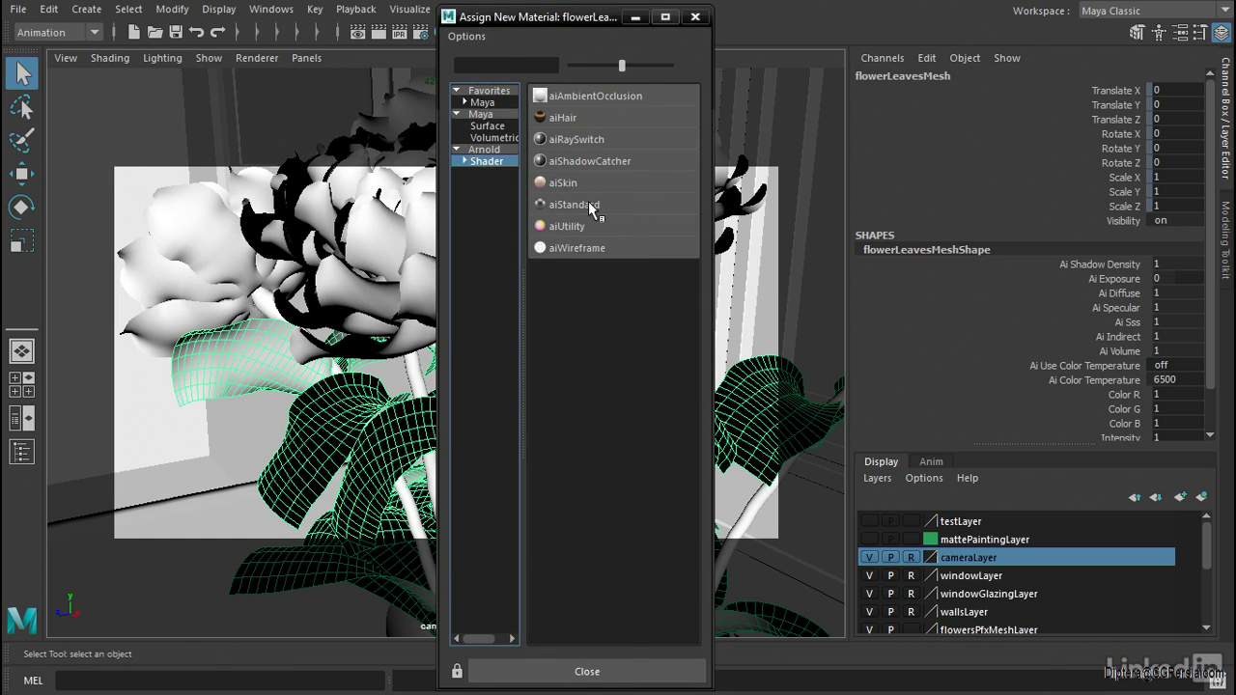Collapse the Arnold tree section
Viewport: 1236px width, 695px height.
point(457,150)
